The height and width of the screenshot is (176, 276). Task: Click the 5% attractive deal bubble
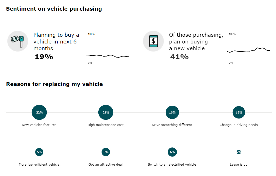click(x=106, y=152)
